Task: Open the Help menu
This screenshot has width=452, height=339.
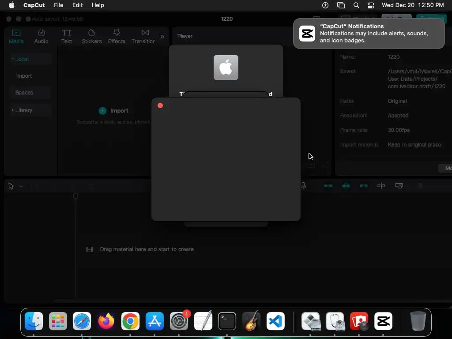Action: click(98, 5)
